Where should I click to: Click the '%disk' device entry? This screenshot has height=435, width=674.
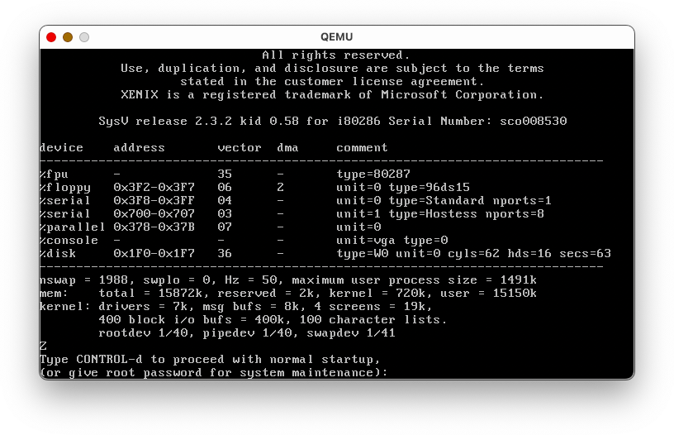click(58, 253)
